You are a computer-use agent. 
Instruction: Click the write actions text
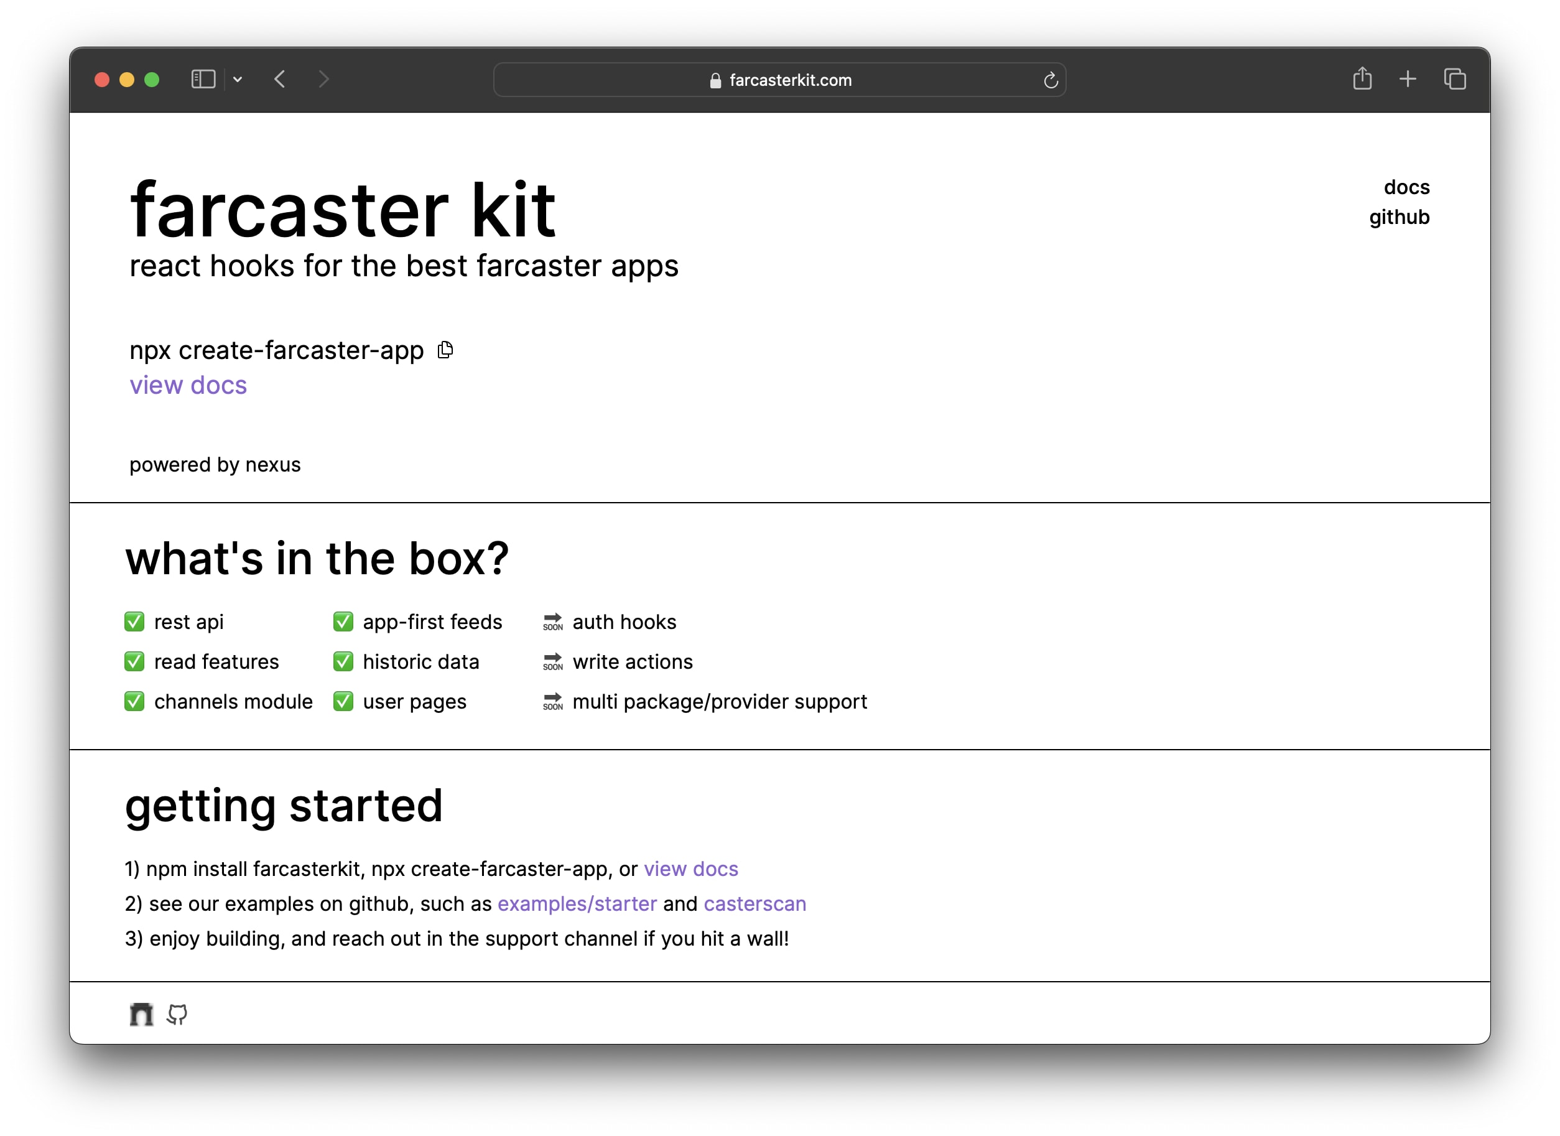click(633, 663)
